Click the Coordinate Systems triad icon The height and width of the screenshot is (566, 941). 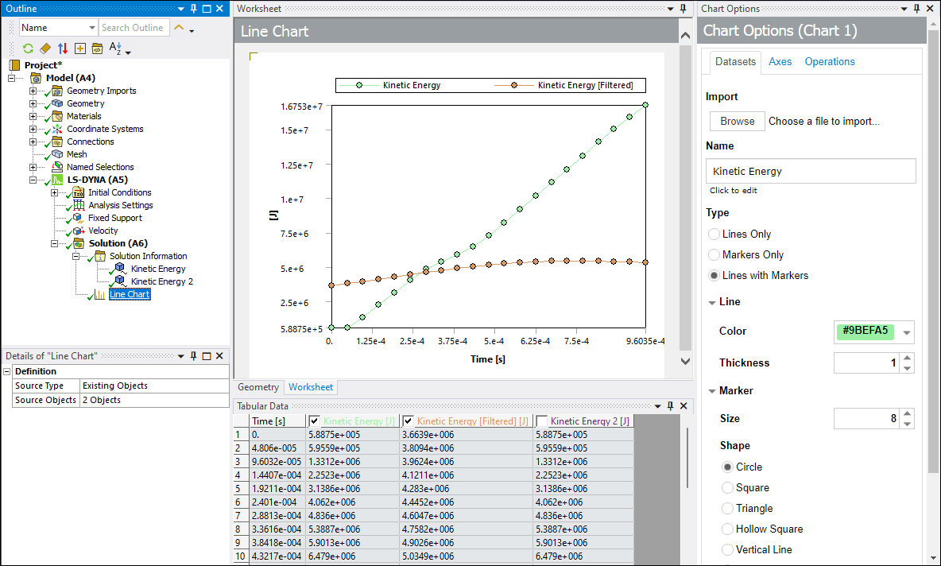[x=57, y=129]
